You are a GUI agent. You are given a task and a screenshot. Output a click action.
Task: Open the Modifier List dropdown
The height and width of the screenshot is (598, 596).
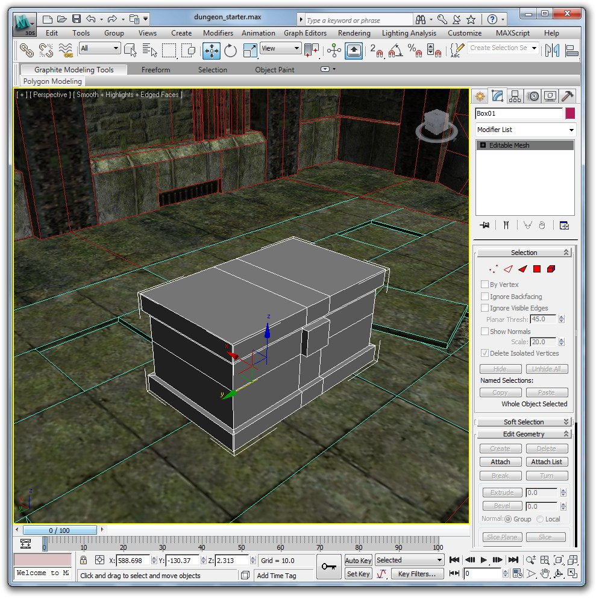(x=524, y=130)
